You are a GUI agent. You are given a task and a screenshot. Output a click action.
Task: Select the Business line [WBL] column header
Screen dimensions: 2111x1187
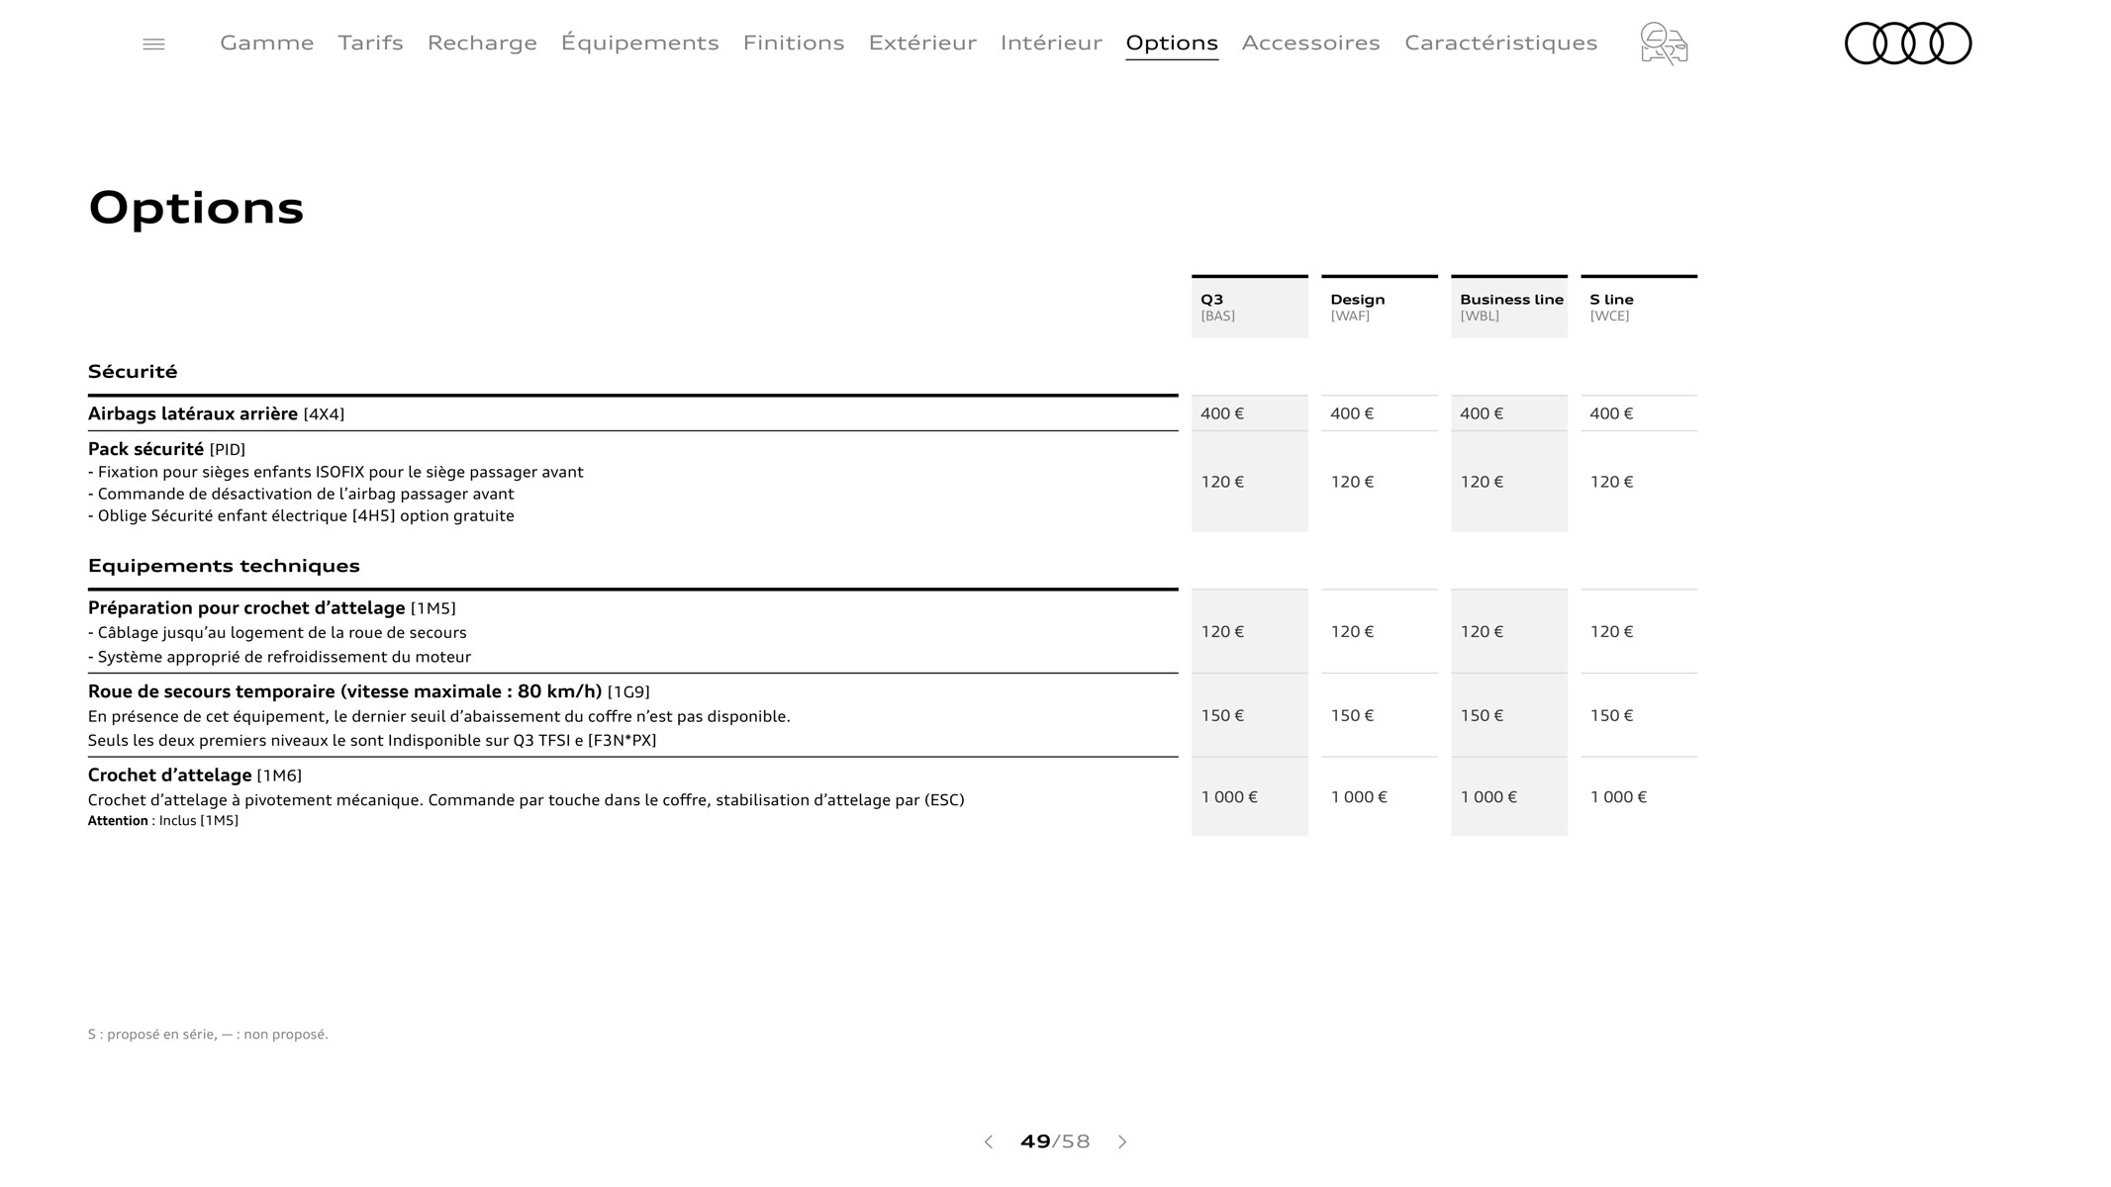pos(1509,307)
